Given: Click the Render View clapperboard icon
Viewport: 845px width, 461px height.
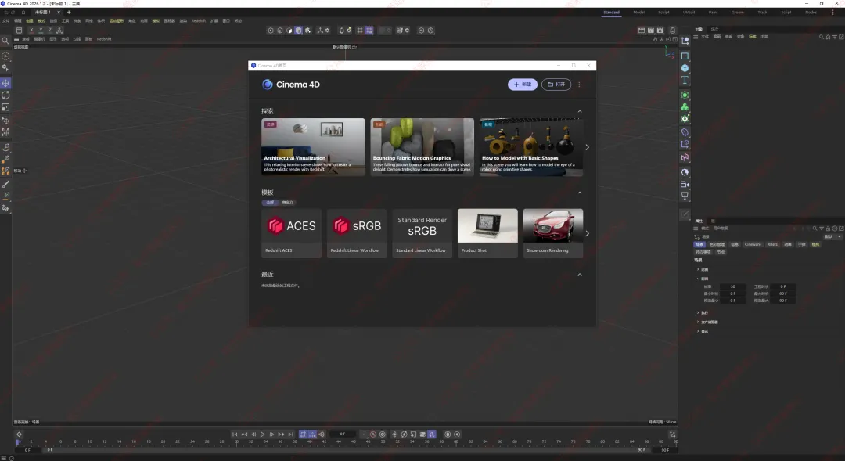Looking at the screenshot, I should click(x=642, y=31).
